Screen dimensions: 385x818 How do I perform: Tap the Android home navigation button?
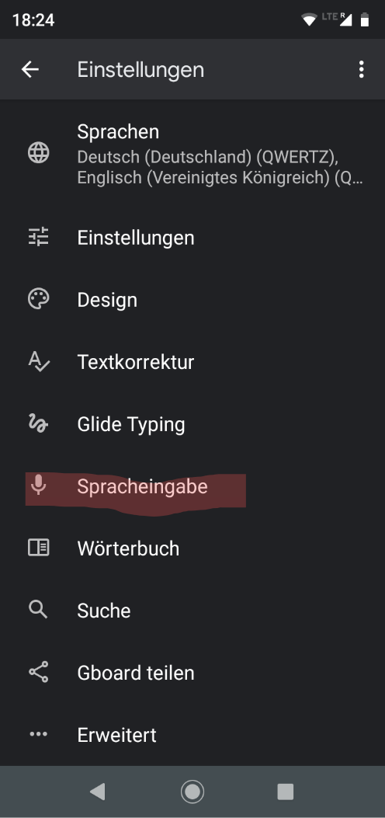pos(192,792)
